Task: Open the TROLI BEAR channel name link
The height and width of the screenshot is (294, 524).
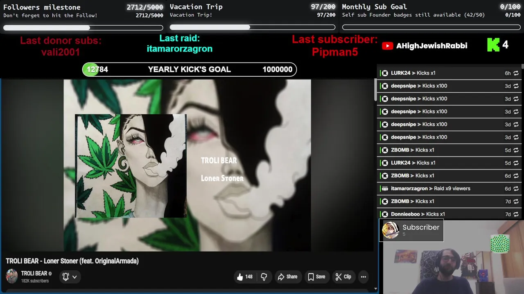Action: coord(34,274)
